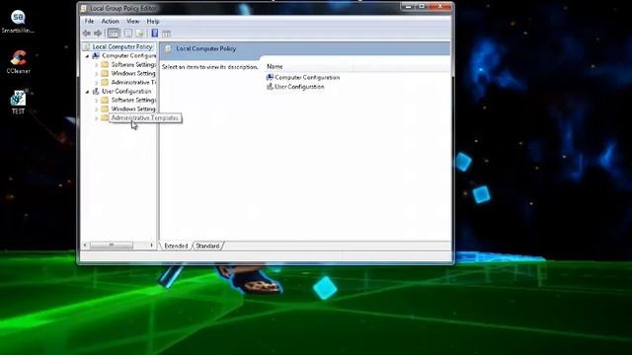Collapse the User Configuration tree node
Viewport: 632px width, 355px height.
[87, 92]
